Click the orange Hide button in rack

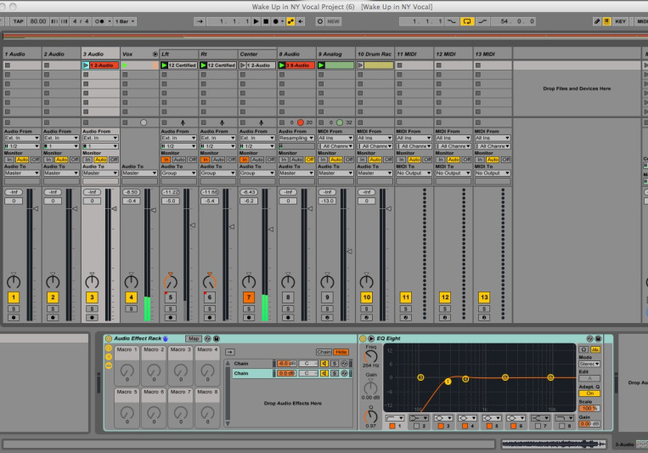point(341,352)
